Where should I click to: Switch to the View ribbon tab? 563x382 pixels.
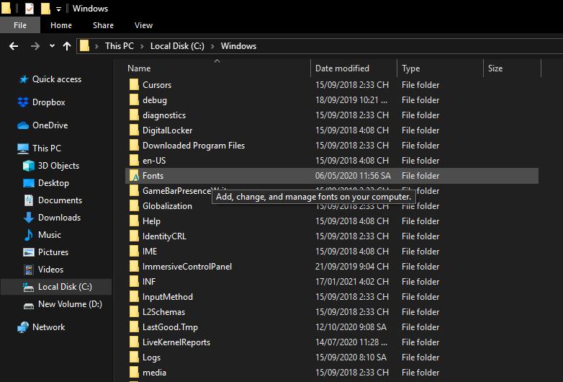(x=143, y=25)
